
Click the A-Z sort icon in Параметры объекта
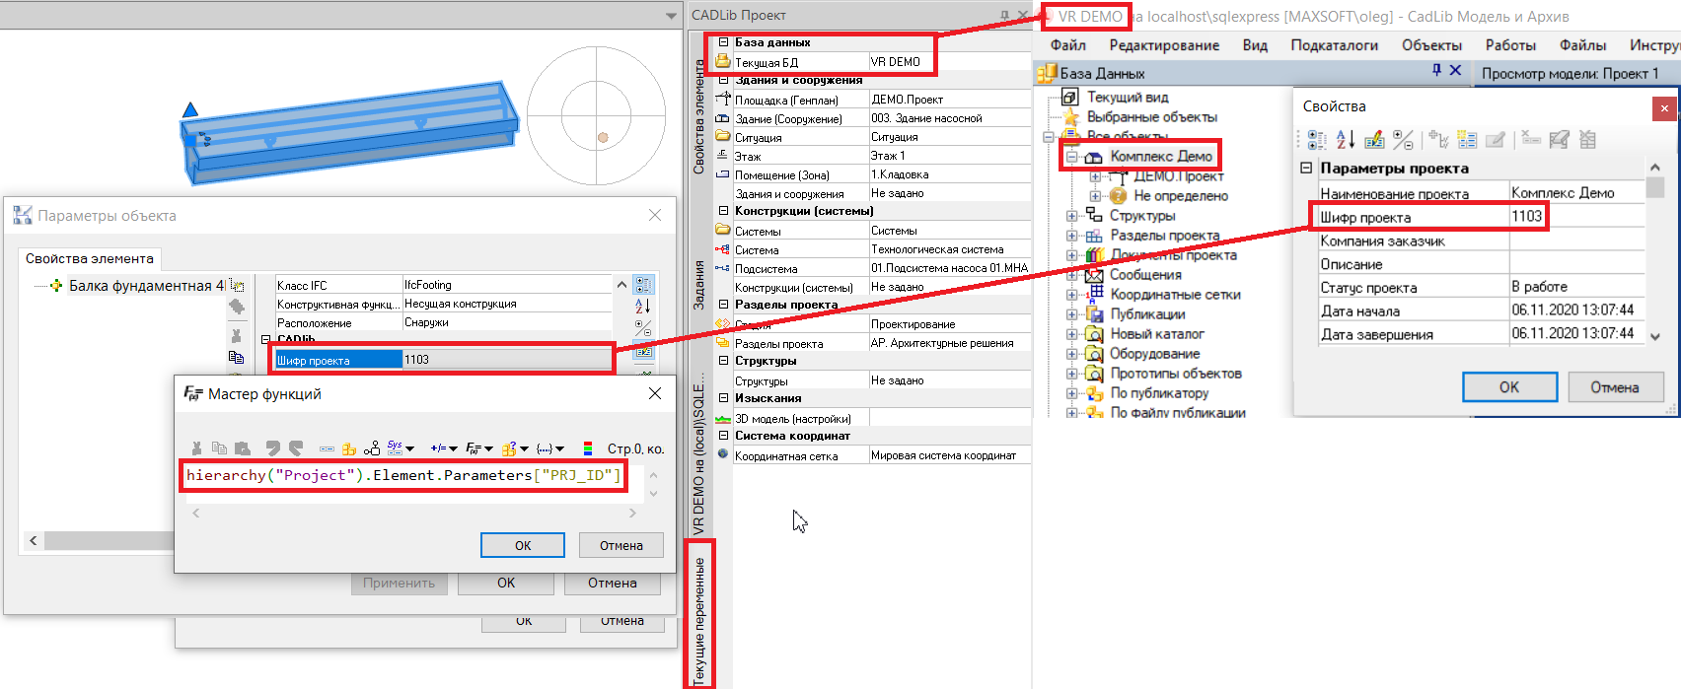[643, 306]
